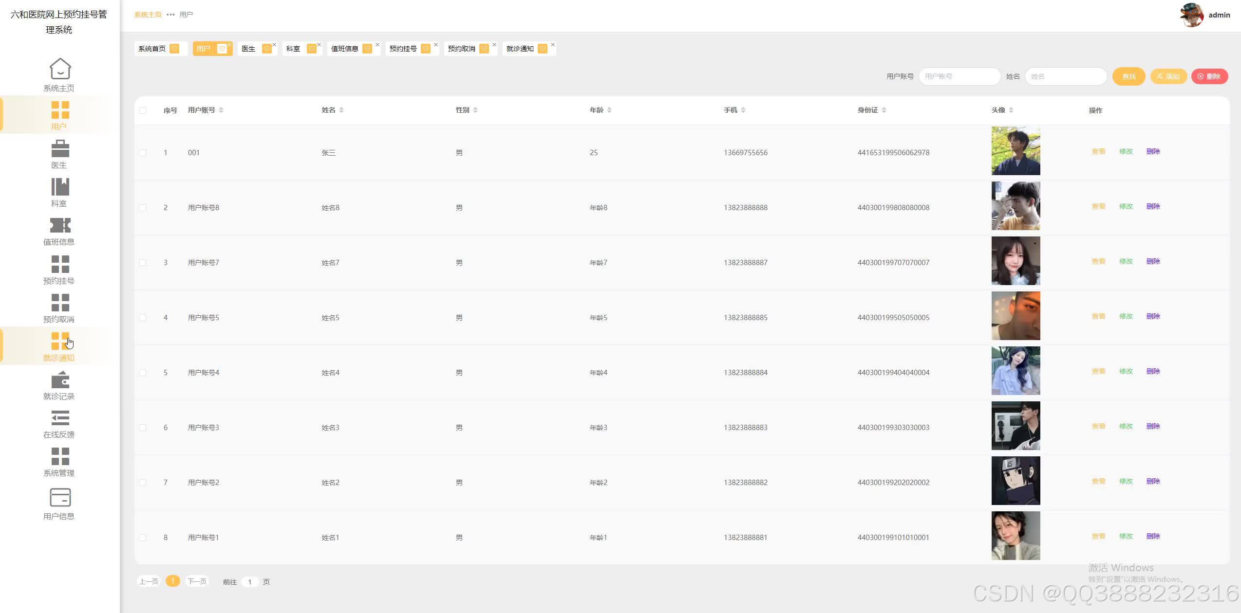The width and height of the screenshot is (1241, 613).
Task: Sort by 身份证 column sort arrows
Action: [x=884, y=110]
